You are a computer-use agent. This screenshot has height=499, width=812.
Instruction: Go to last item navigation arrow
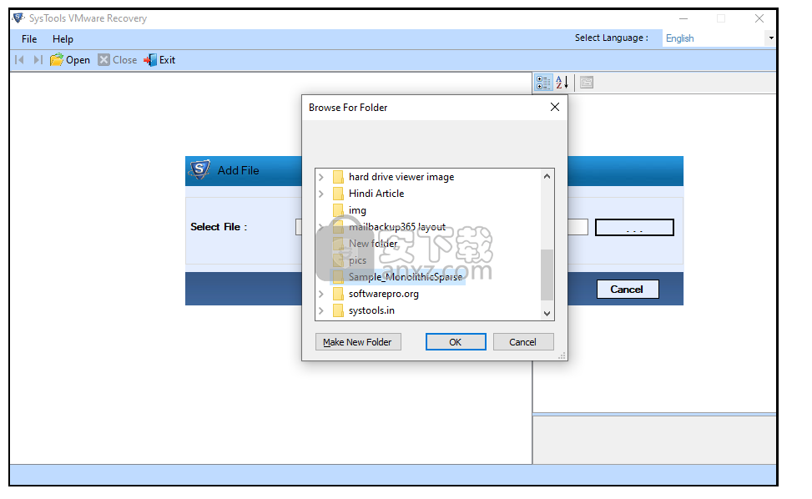[x=38, y=60]
